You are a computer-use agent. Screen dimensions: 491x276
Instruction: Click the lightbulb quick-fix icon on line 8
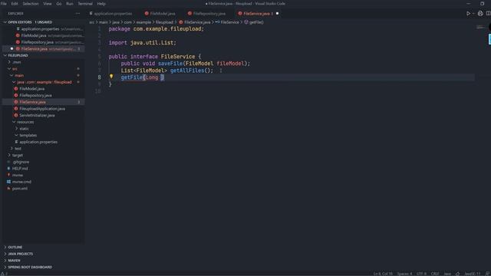(111, 77)
